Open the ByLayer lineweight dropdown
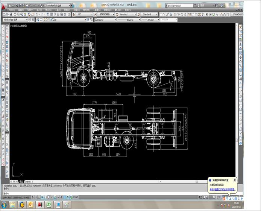Viewport: 261px width, 211px height. pos(158,20)
